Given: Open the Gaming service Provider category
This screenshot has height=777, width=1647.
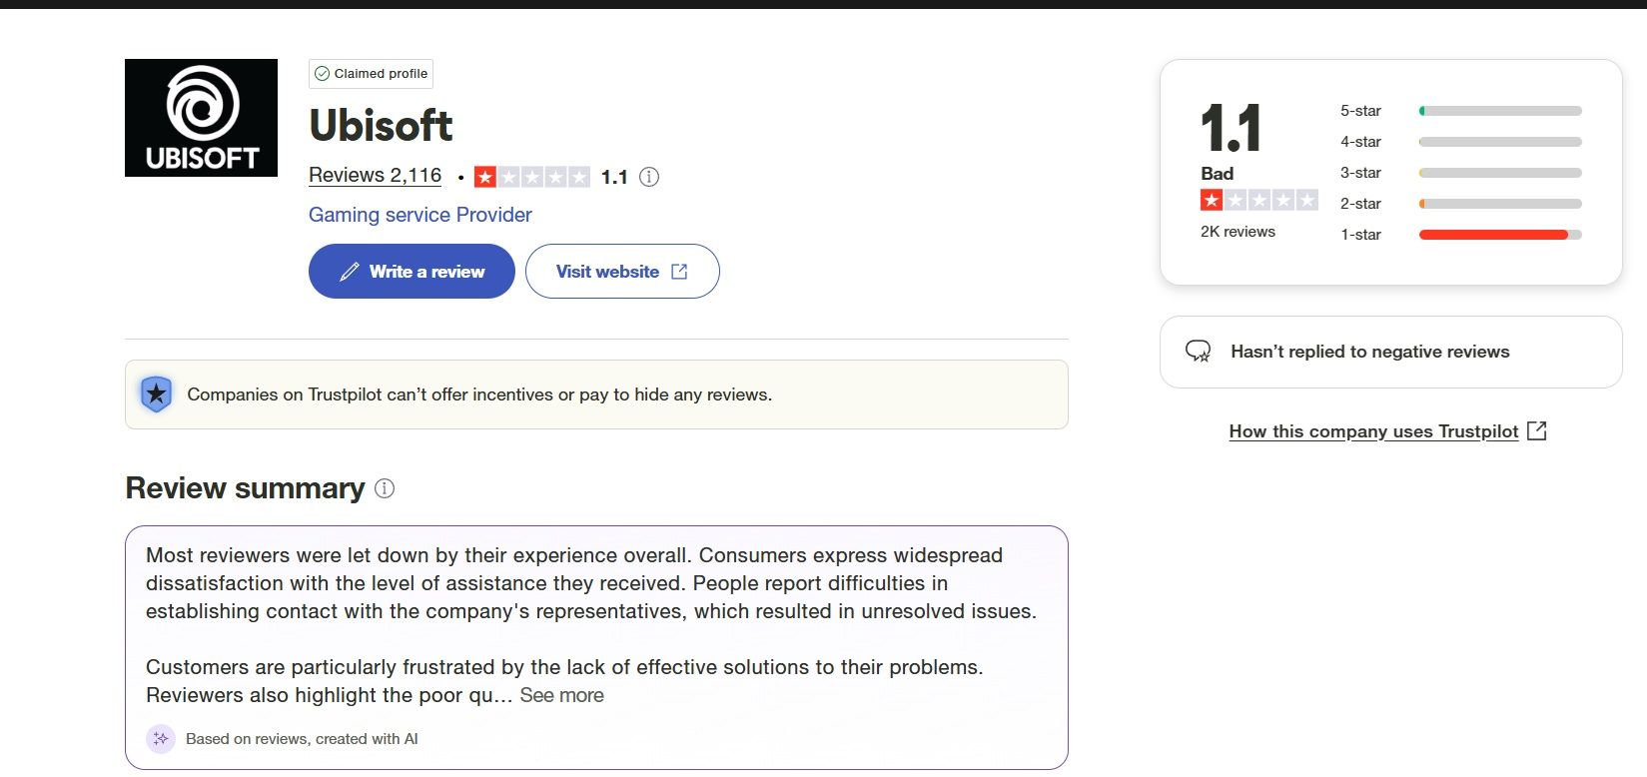Looking at the screenshot, I should coord(419,215).
